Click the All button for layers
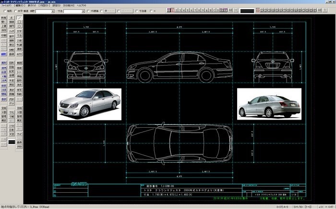This screenshot has width=336, height=209. tap(231, 10)
